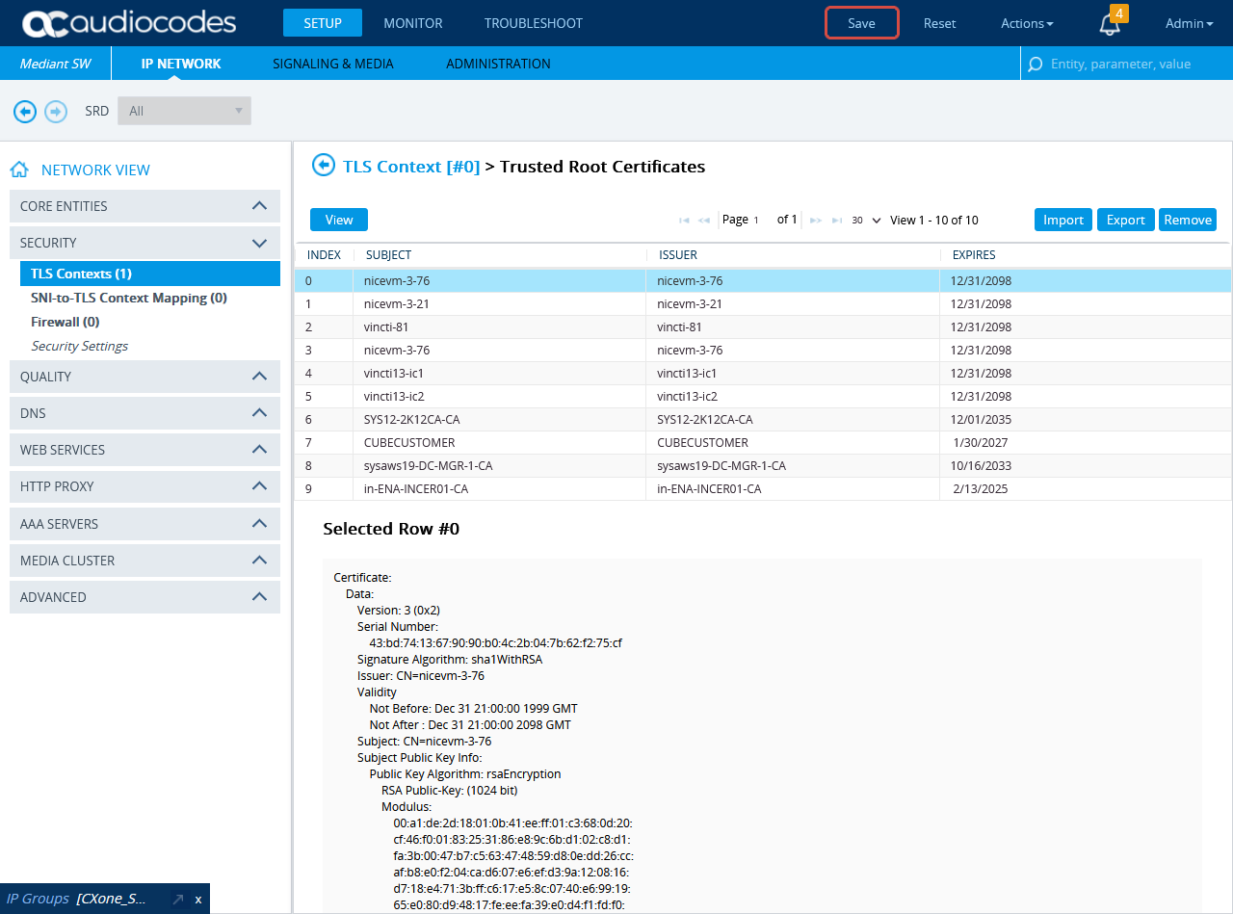Viewport: 1233px width, 914px height.
Task: Expand the HTTP Proxy section
Action: coord(144,486)
